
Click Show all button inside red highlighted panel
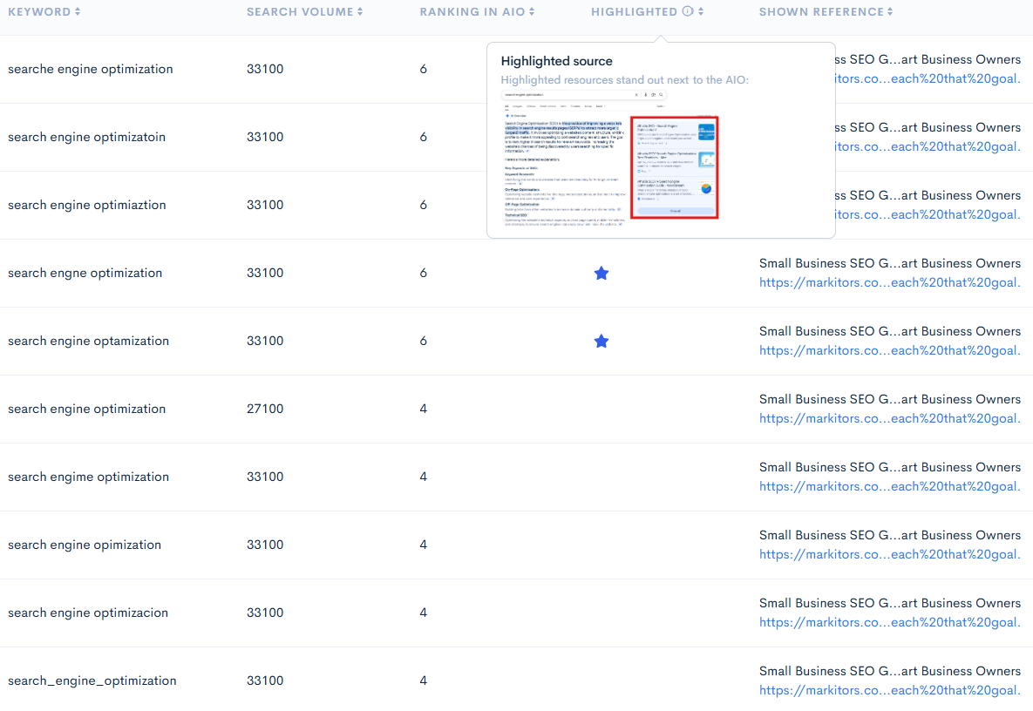coord(676,211)
